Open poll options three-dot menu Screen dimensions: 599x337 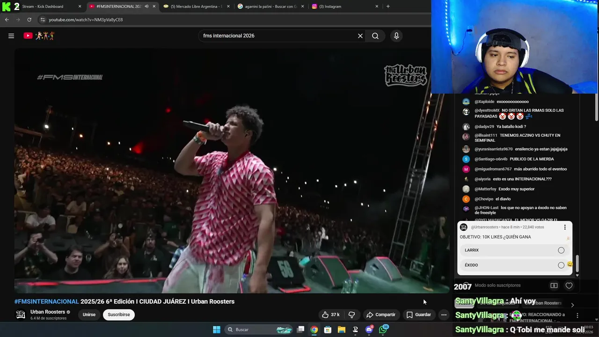tap(565, 227)
